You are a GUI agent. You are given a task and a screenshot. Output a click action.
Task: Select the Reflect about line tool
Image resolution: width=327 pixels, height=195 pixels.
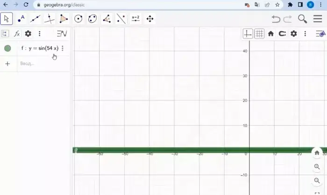pos(121,19)
